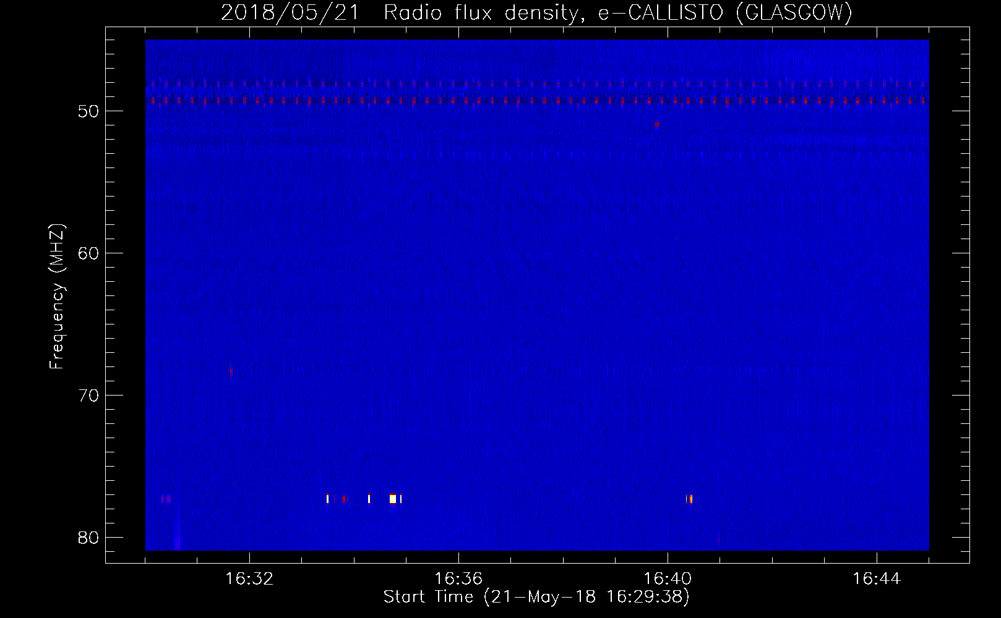Click the 80 MHz frequency tick label
The width and height of the screenshot is (1001, 618).
click(88, 537)
